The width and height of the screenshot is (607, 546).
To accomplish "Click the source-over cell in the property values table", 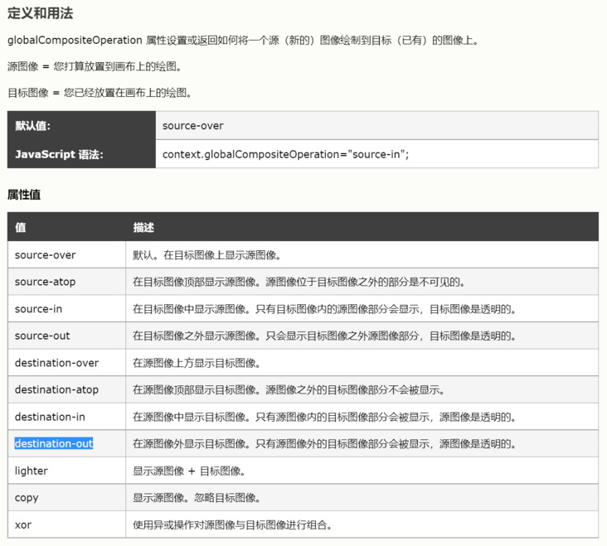I will tap(45, 255).
